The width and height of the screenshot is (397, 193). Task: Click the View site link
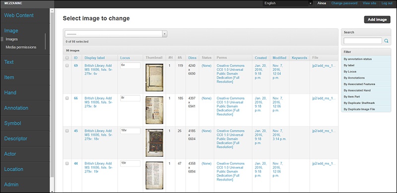(x=369, y=3)
